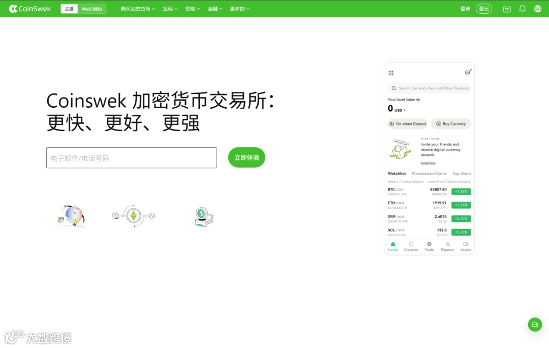
Task: Click the ETH/USDT row name
Action: tap(396, 203)
